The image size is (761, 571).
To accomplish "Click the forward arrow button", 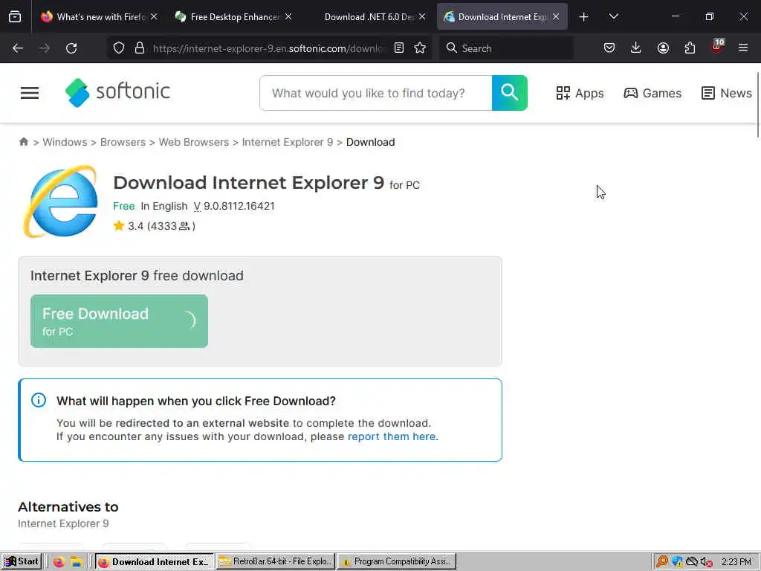I will point(44,48).
